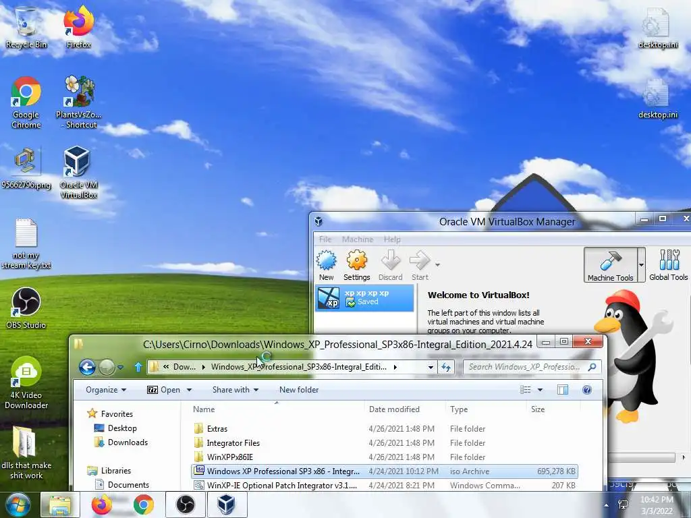Show hidden system tray icons
Viewport: 691px width, 518px height.
pos(607,505)
